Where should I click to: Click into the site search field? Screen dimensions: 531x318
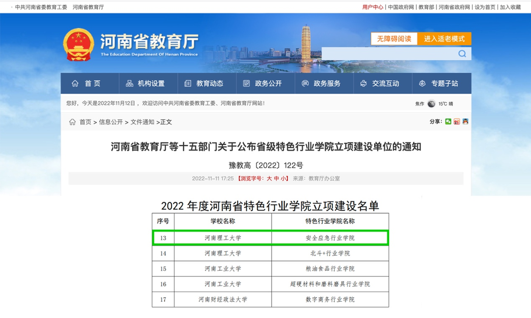click(x=389, y=54)
